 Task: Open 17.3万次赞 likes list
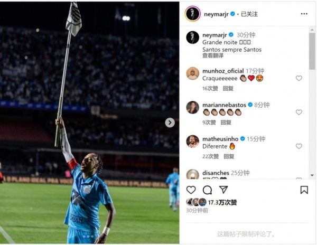(222, 202)
